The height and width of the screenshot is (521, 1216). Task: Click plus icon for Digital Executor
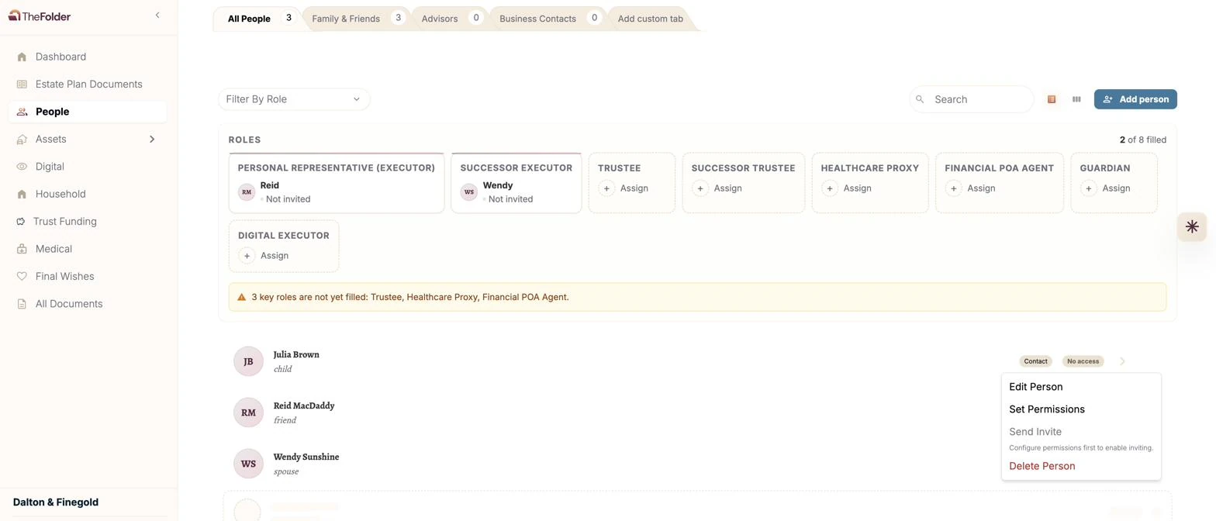tap(247, 256)
